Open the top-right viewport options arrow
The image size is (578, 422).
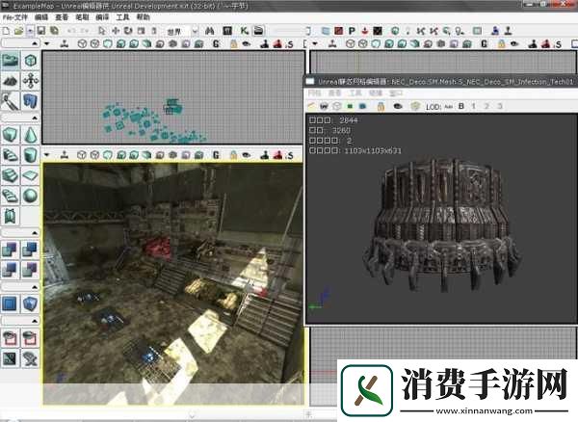tap(314, 43)
